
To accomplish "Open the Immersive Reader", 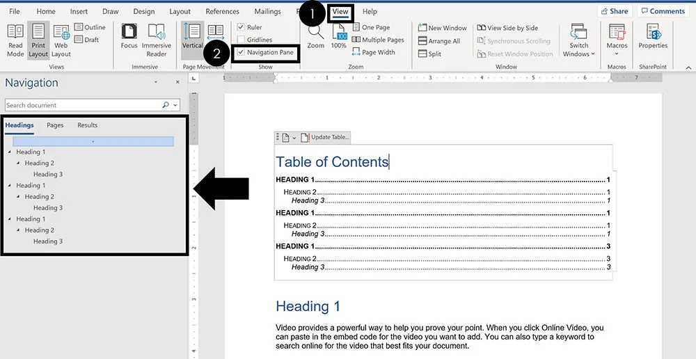I will [156, 40].
